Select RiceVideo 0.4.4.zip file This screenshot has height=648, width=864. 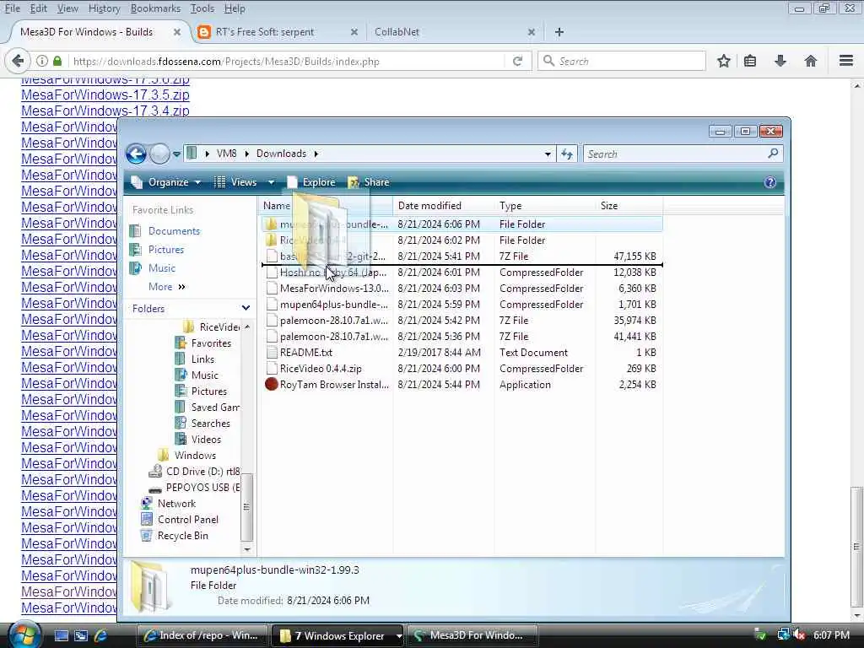tap(463, 369)
